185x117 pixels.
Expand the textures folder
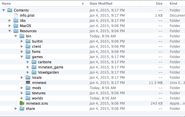[x=22, y=93]
